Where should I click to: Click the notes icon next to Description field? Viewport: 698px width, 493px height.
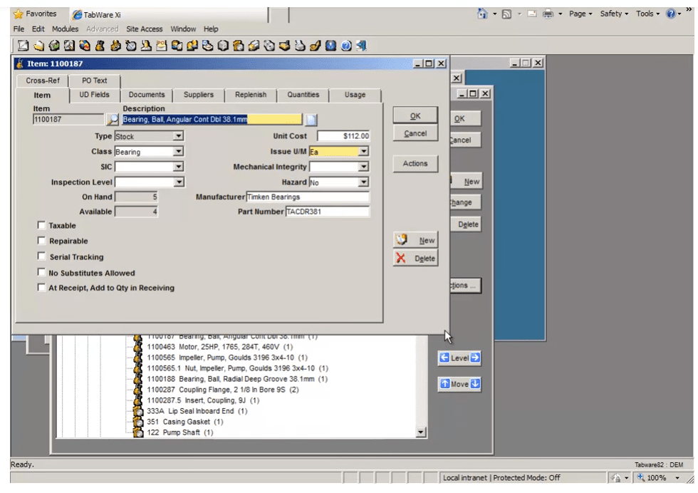point(311,120)
